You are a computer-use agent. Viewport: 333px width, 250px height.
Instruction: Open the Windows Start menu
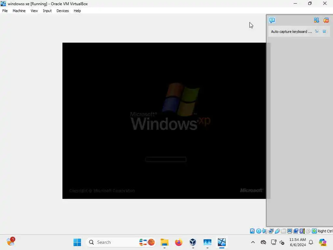(x=77, y=242)
